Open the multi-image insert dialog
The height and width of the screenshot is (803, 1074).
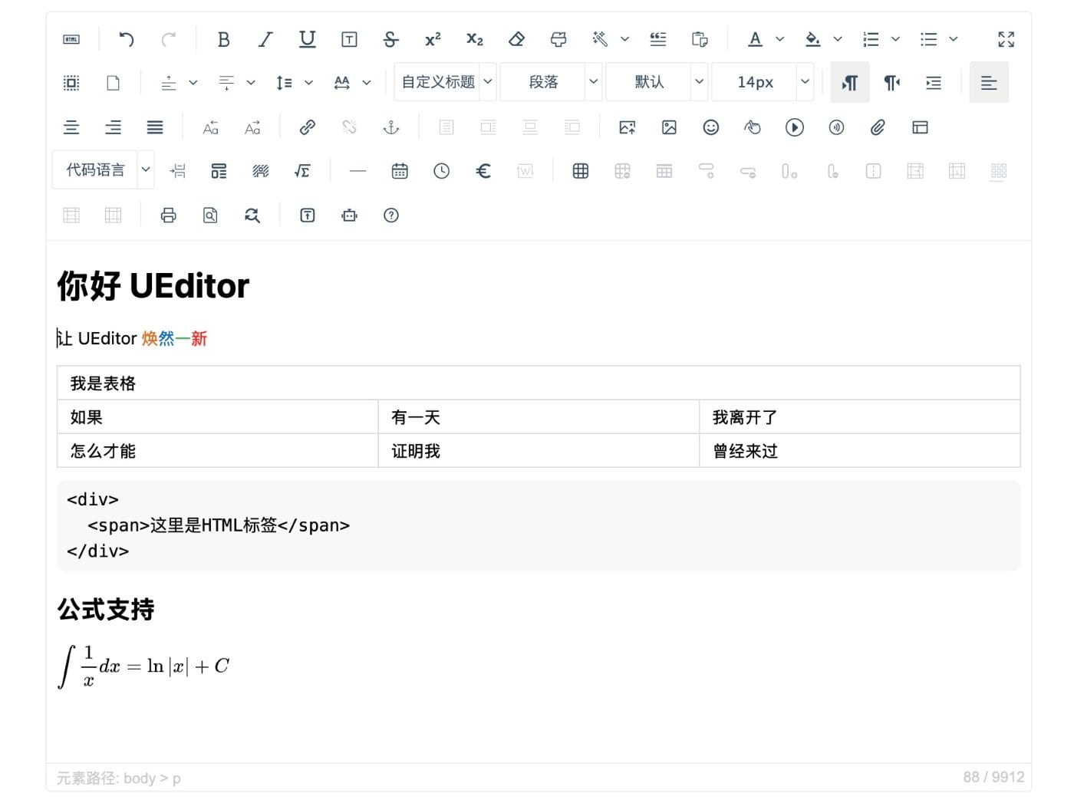coord(669,127)
